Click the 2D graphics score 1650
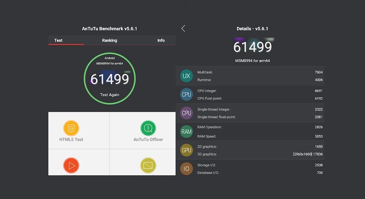365x199 pixels. pyautogui.click(x=319, y=147)
